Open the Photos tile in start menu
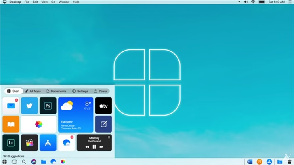The image size is (294, 165). point(39,124)
